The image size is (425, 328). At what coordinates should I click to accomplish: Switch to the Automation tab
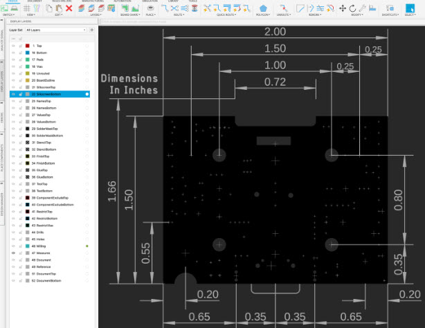tap(123, 1)
